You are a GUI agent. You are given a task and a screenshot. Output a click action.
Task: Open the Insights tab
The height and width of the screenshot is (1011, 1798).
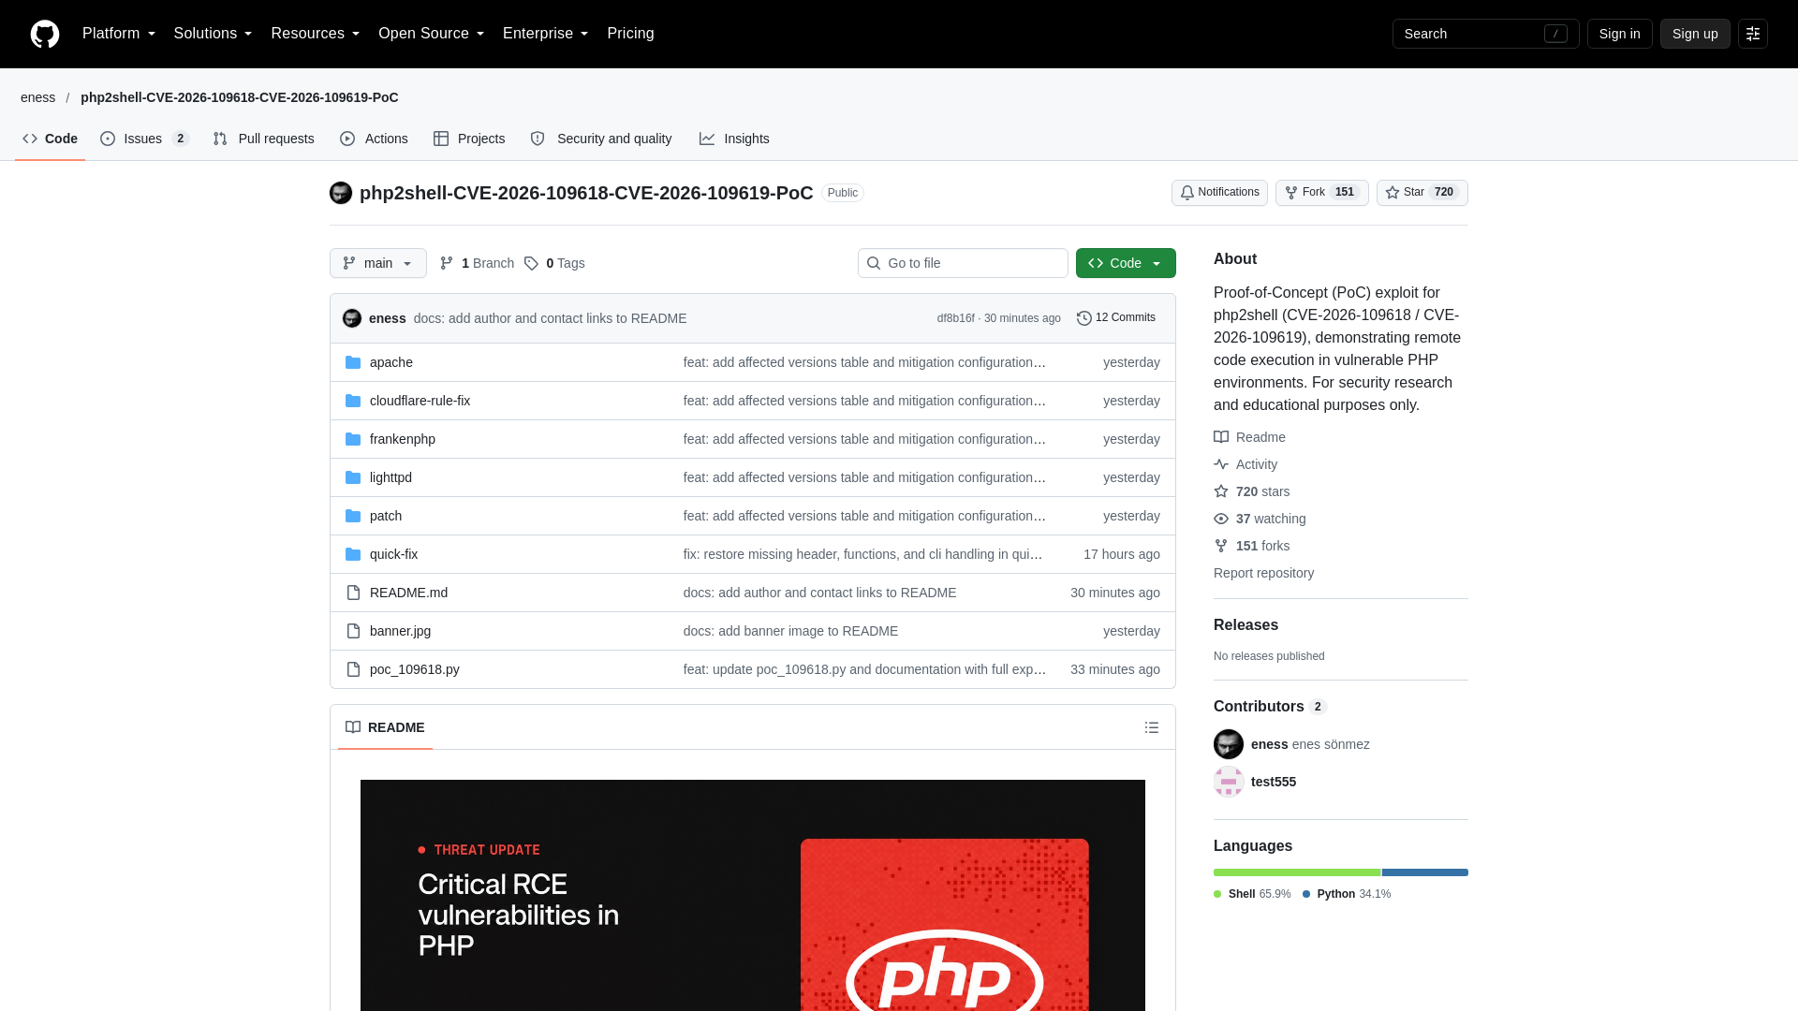coord(734,139)
